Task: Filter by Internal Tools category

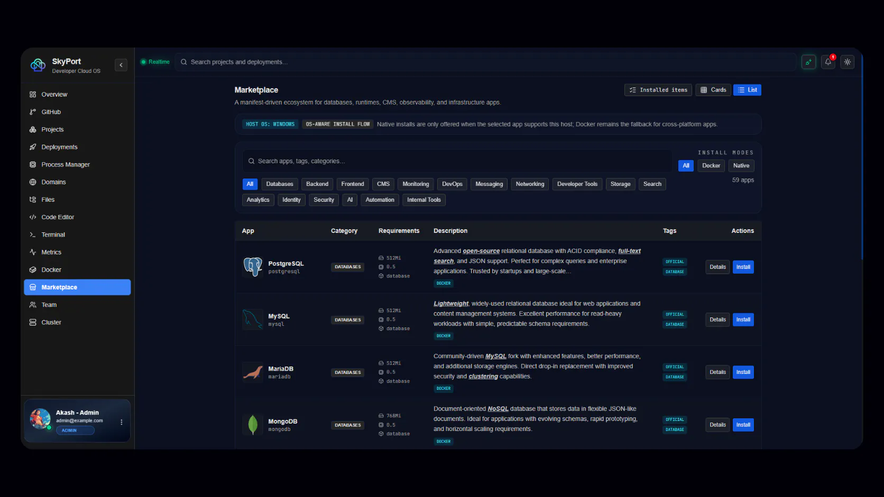Action: 423,200
